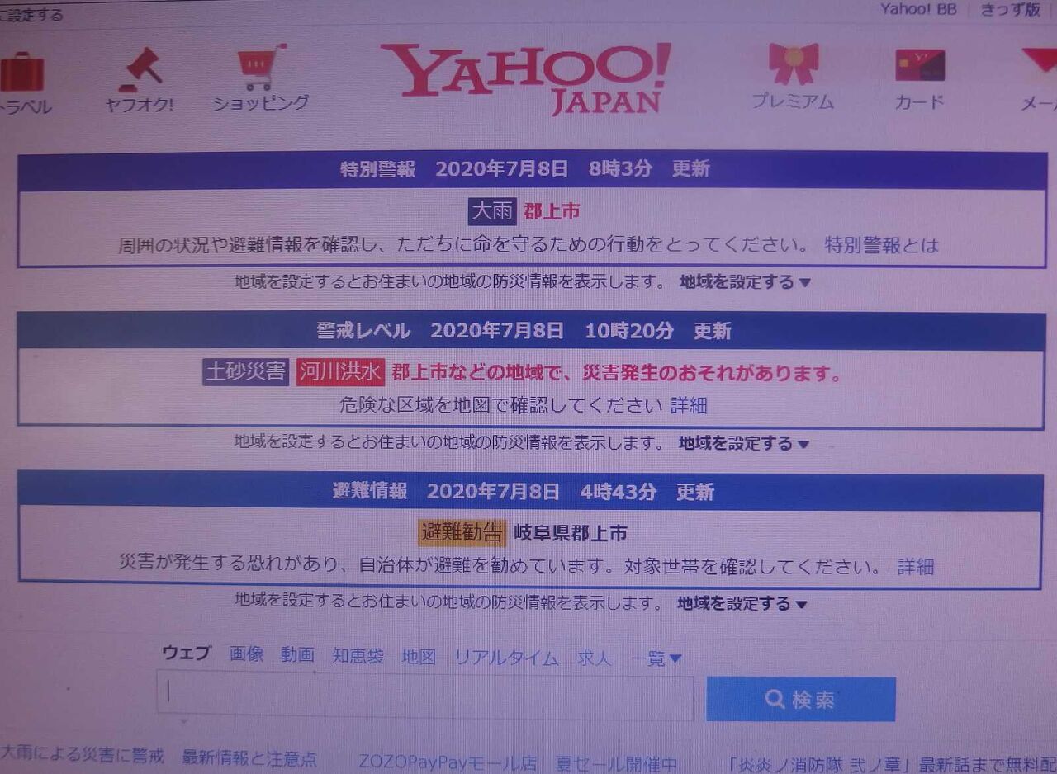Screen dimensions: 1057x774
Task: Select the 知恵袋 search tab
Action: tap(358, 656)
